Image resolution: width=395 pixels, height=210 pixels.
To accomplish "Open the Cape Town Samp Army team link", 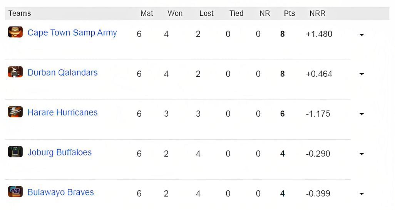I will coord(72,33).
